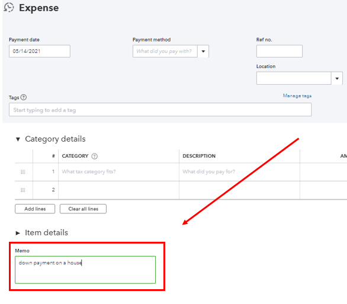
Task: Collapse the Category details section
Action: 18,139
